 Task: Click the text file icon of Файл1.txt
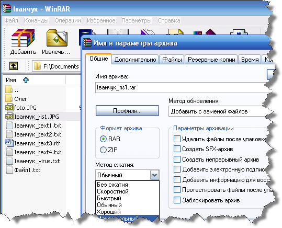point(9,170)
